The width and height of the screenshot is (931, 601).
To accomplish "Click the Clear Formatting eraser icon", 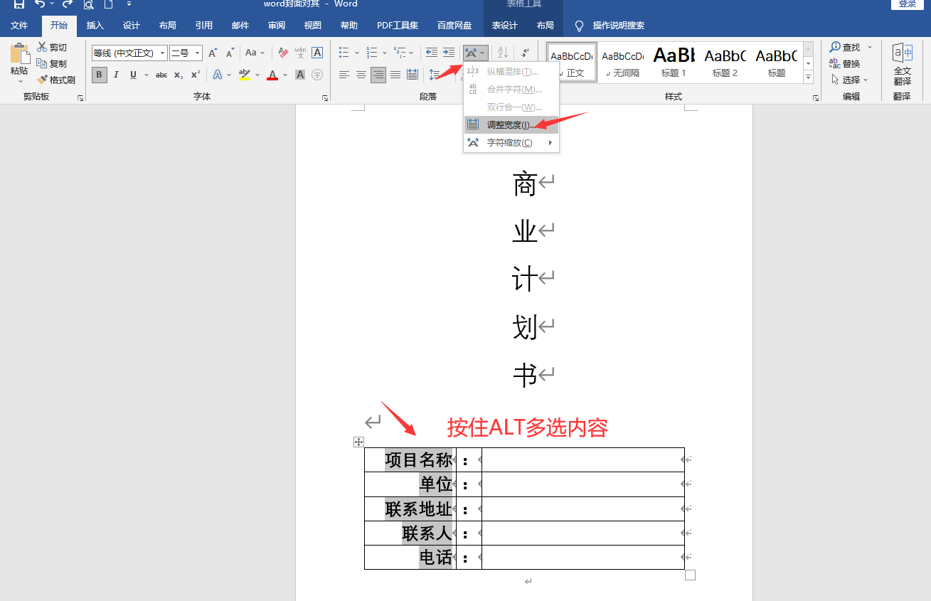I will click(x=283, y=53).
